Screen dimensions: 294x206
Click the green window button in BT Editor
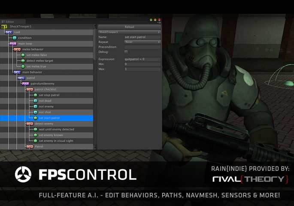coord(151,20)
